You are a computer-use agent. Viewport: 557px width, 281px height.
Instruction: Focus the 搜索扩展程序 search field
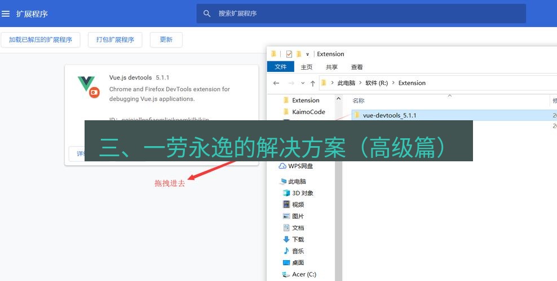point(361,13)
